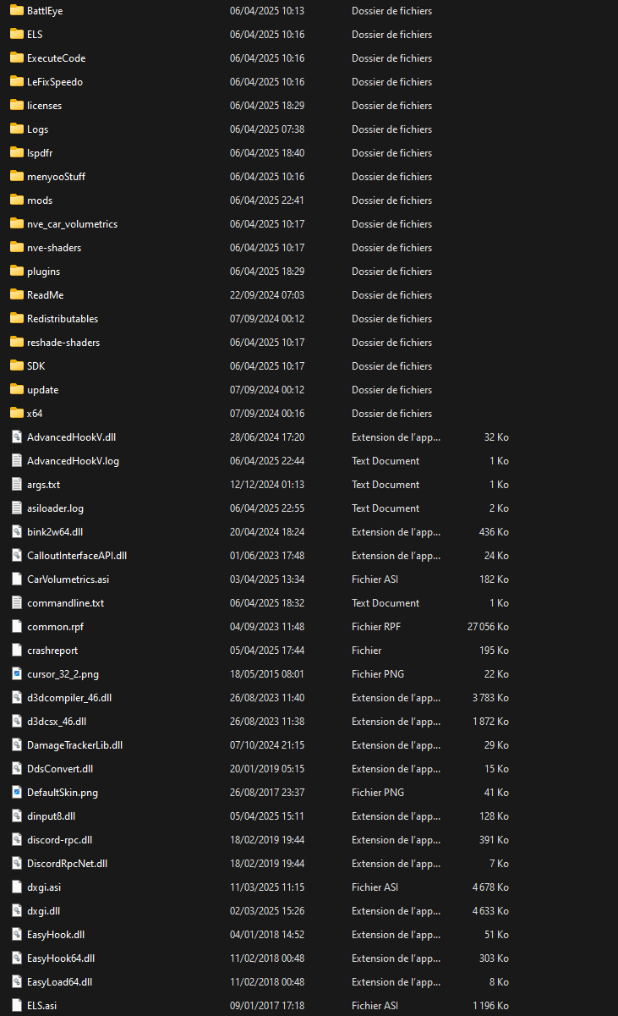Click the licenses folder icon
This screenshot has width=618, height=1016.
pos(17,106)
